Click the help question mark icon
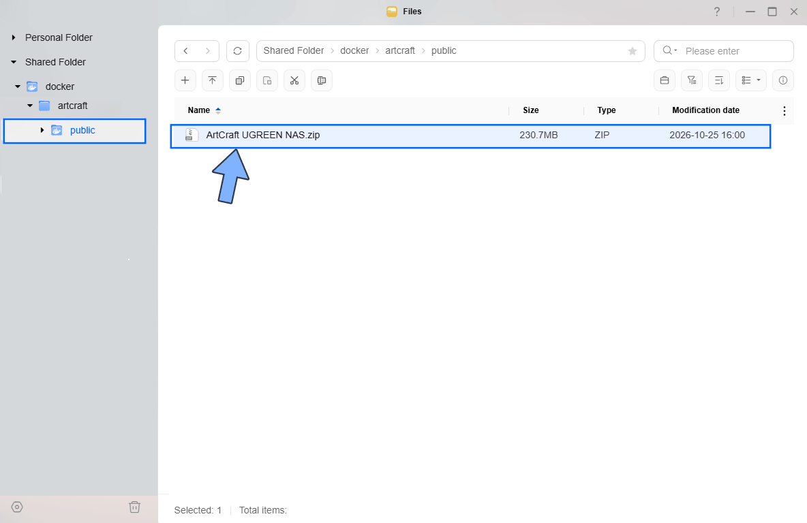Viewport: 807px width, 523px height. (x=717, y=12)
